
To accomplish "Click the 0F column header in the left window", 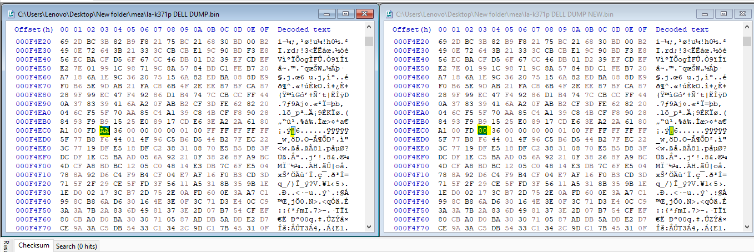I will tap(264, 29).
